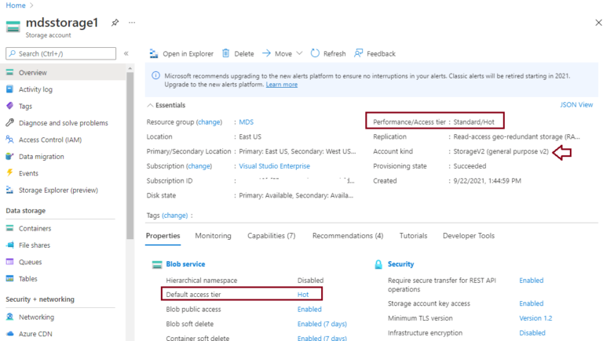Click the 'Standard/Hot' performance tier value

tap(473, 122)
